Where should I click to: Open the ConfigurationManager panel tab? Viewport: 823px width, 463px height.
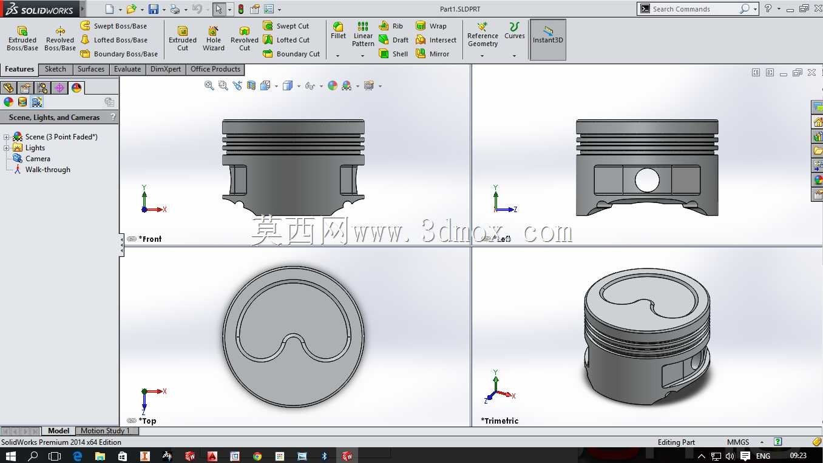coord(42,88)
